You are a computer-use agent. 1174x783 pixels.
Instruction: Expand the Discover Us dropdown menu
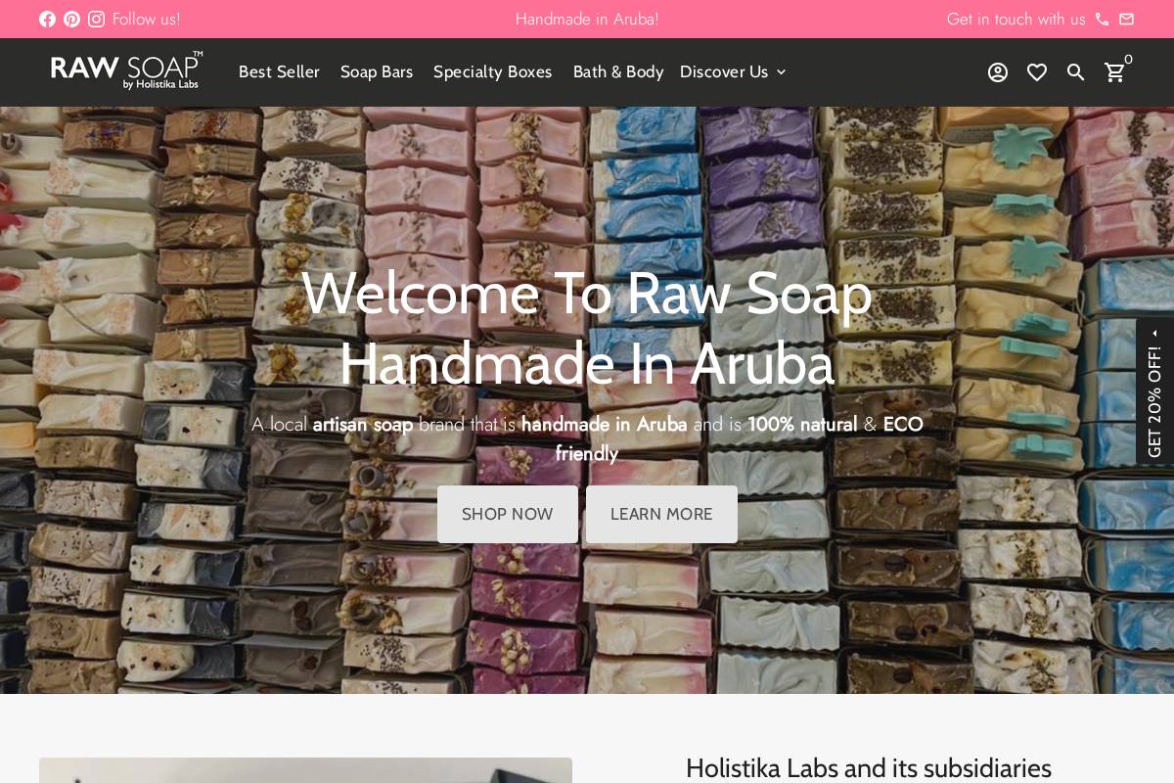coord(733,71)
